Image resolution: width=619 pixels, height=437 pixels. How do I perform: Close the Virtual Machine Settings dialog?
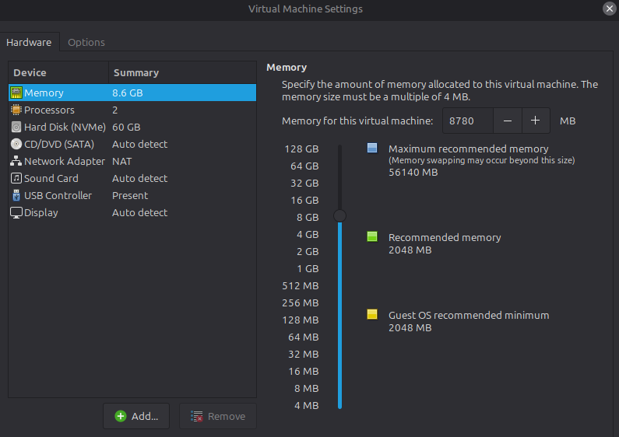pyautogui.click(x=610, y=9)
